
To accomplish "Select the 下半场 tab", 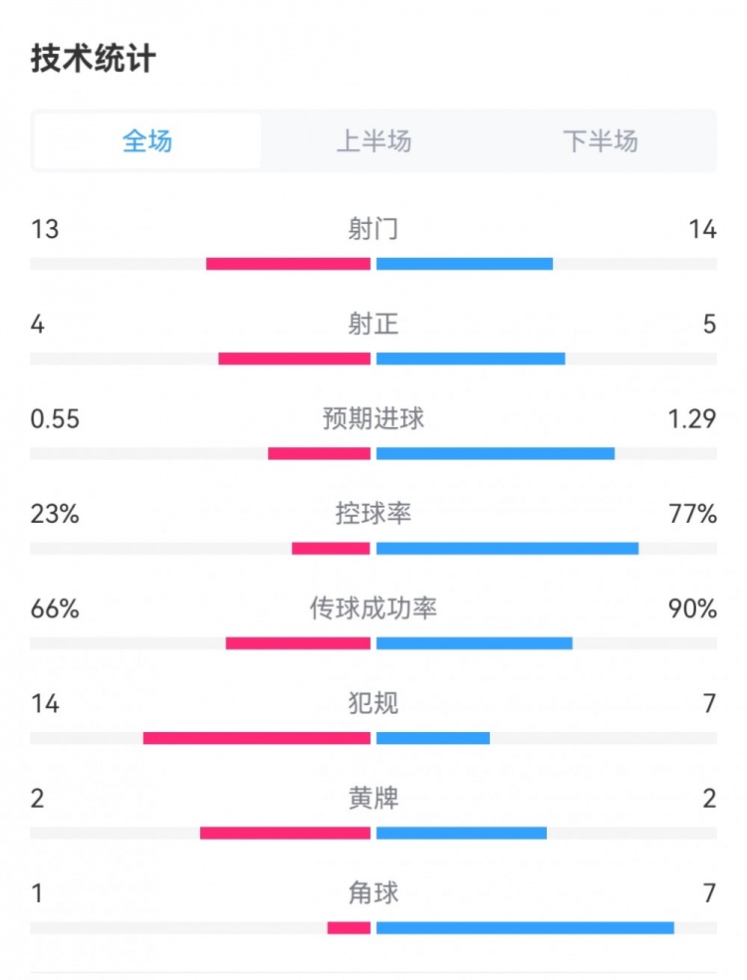I will coord(600,141).
